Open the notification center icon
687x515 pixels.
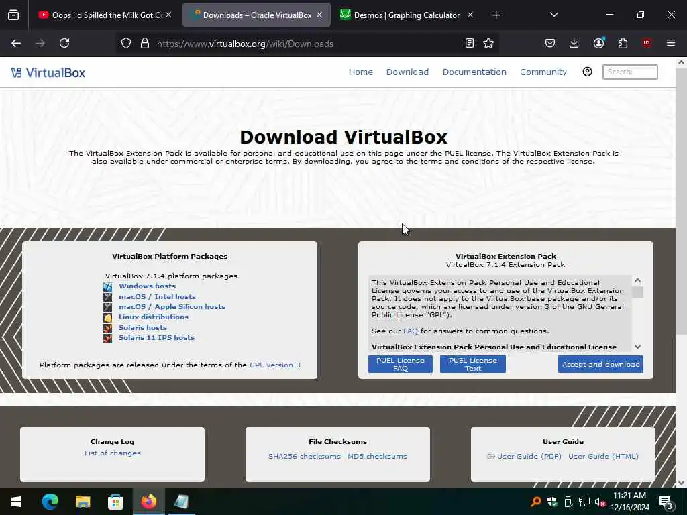[x=666, y=502]
